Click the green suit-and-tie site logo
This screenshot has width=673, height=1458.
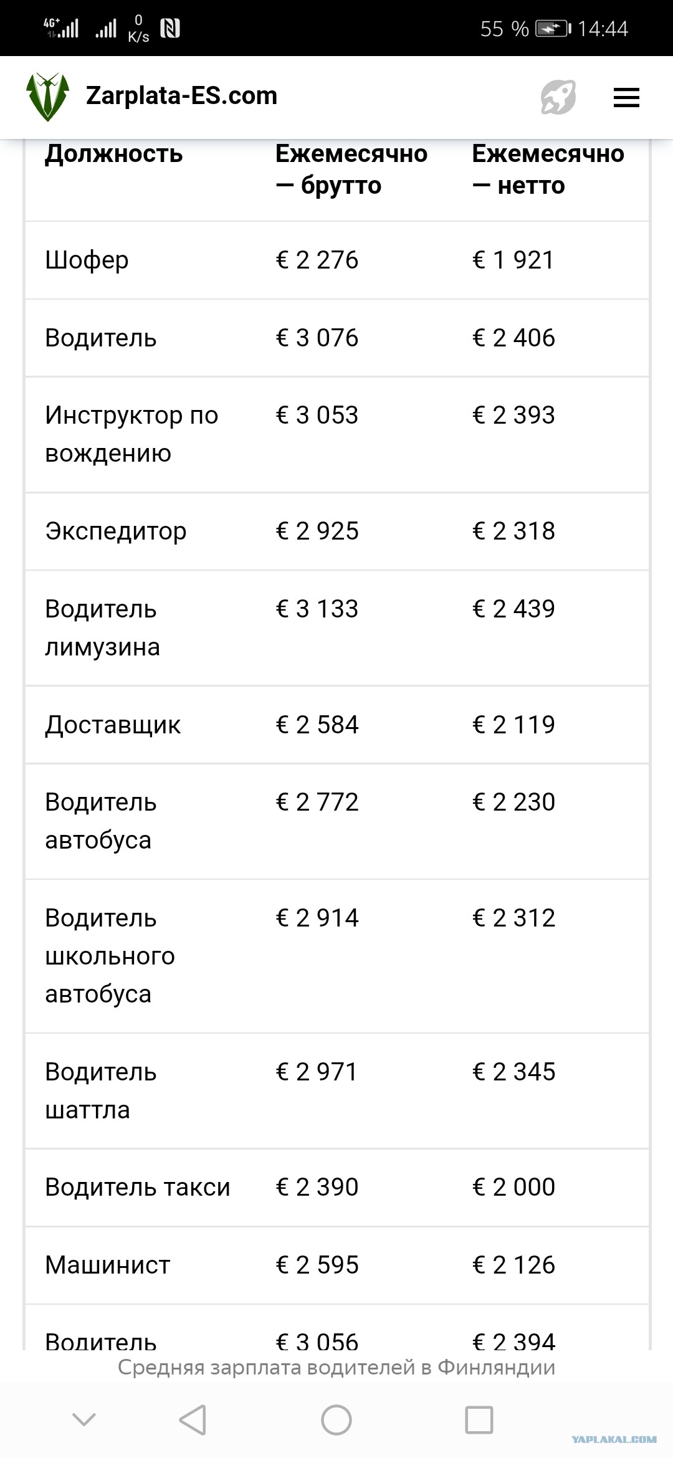(x=47, y=97)
